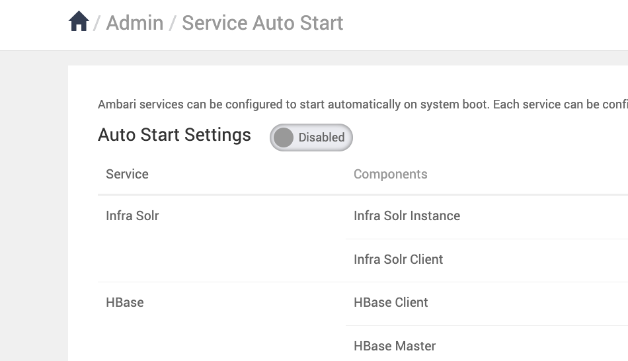The image size is (628, 361).
Task: Click the slash separator after the home icon
Action: coord(97,23)
